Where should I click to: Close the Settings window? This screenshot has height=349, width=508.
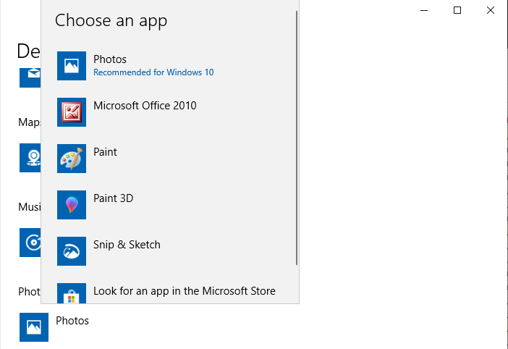point(491,10)
